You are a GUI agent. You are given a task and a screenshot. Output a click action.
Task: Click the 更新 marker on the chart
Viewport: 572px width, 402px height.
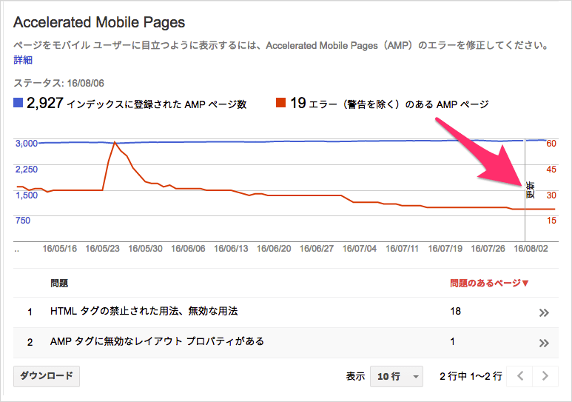pyautogui.click(x=530, y=190)
